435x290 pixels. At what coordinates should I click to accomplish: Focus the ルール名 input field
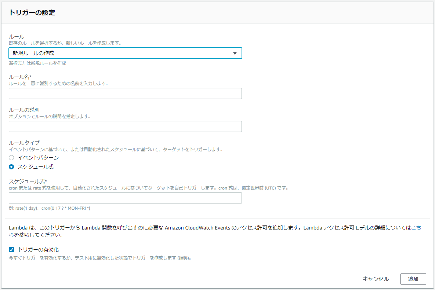coord(125,93)
